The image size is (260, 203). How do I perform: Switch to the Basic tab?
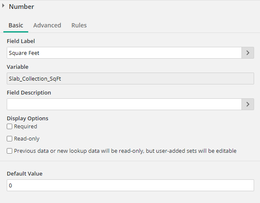(x=16, y=25)
